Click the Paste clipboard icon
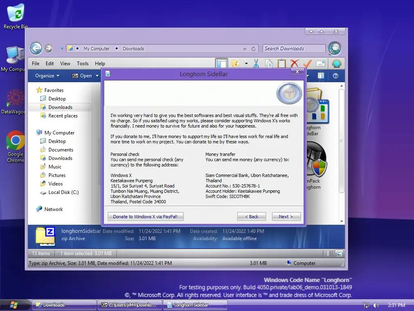The image size is (414, 311). pyautogui.click(x=282, y=64)
